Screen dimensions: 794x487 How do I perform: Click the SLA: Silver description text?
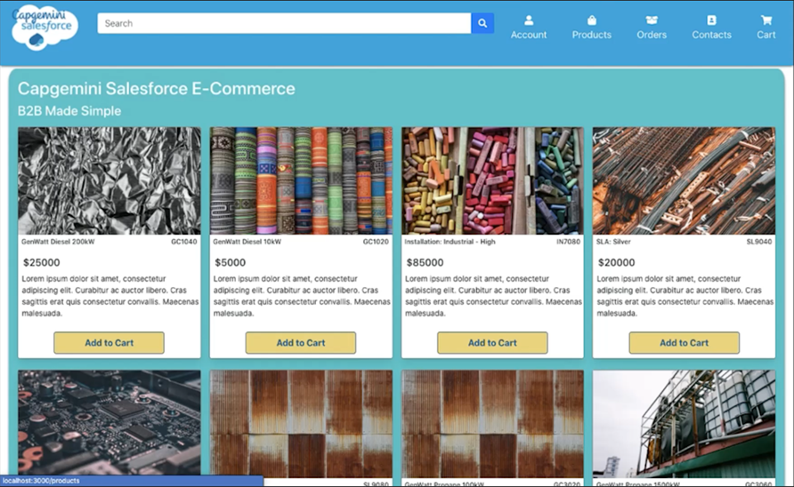[x=685, y=296]
